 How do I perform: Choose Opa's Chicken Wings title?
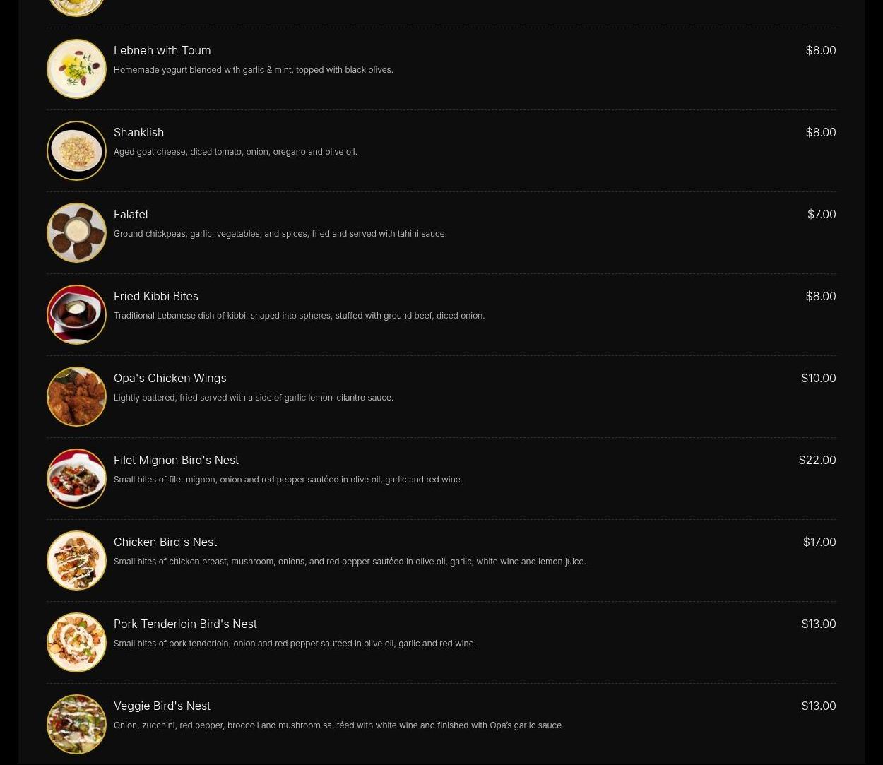pyautogui.click(x=170, y=378)
